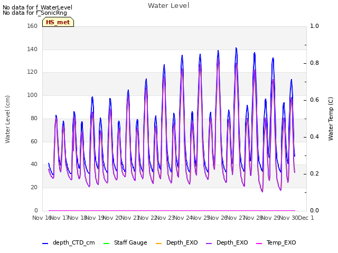
Task: Toggle orange Depth_EXO legend entry
Action: click(176, 242)
